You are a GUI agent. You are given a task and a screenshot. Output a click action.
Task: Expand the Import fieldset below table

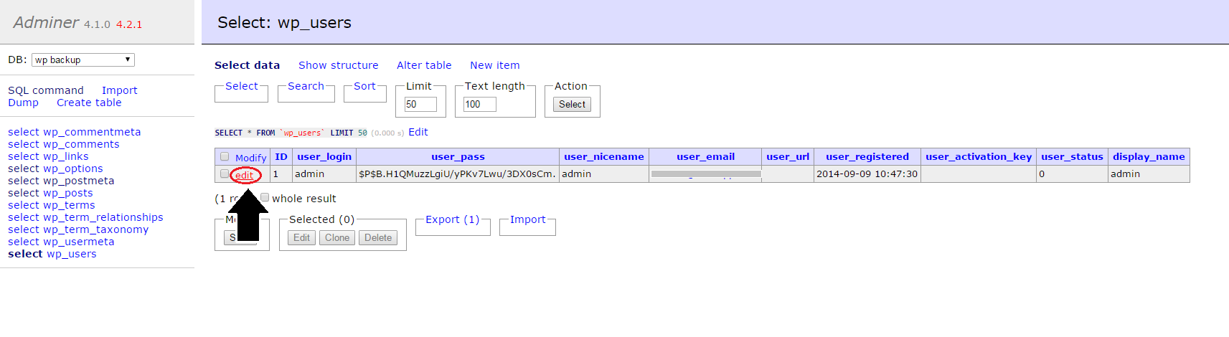pos(527,219)
